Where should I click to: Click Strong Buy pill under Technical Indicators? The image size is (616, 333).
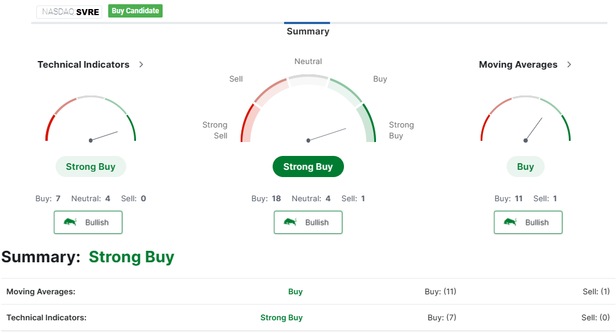point(91,167)
